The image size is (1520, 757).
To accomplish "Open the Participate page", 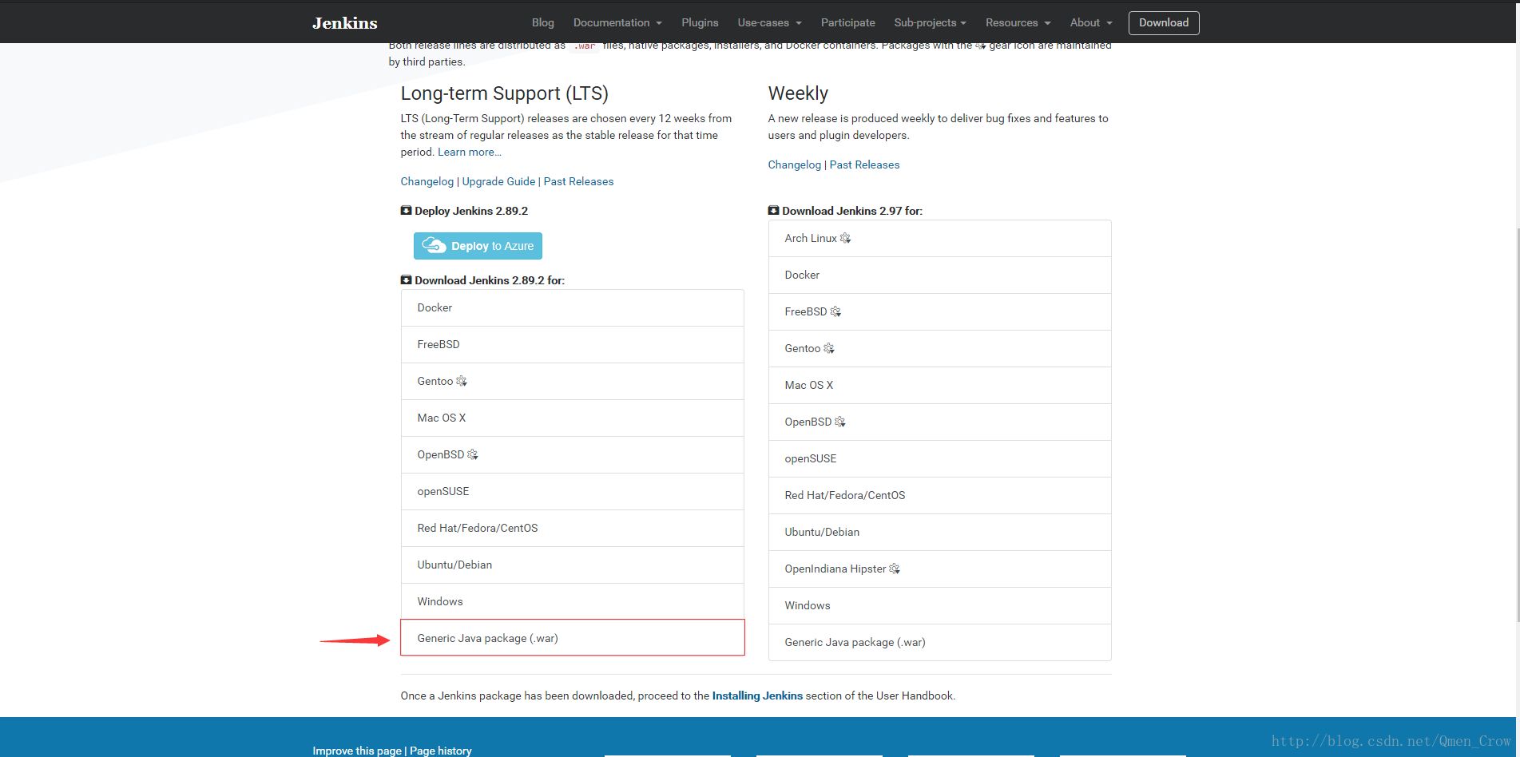I will tap(847, 22).
